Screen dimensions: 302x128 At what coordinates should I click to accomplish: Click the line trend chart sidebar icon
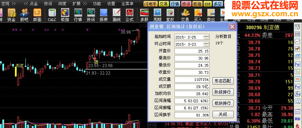click(x=298, y=42)
